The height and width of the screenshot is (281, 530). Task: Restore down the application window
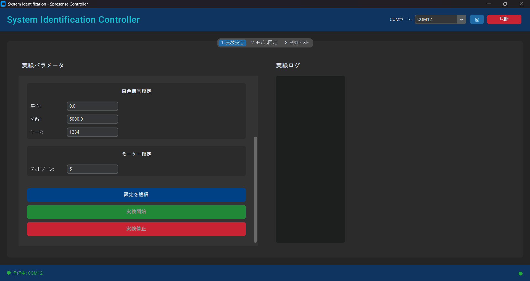coord(505,4)
